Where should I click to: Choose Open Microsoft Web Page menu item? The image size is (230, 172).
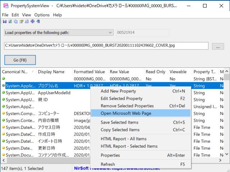coord(141,113)
